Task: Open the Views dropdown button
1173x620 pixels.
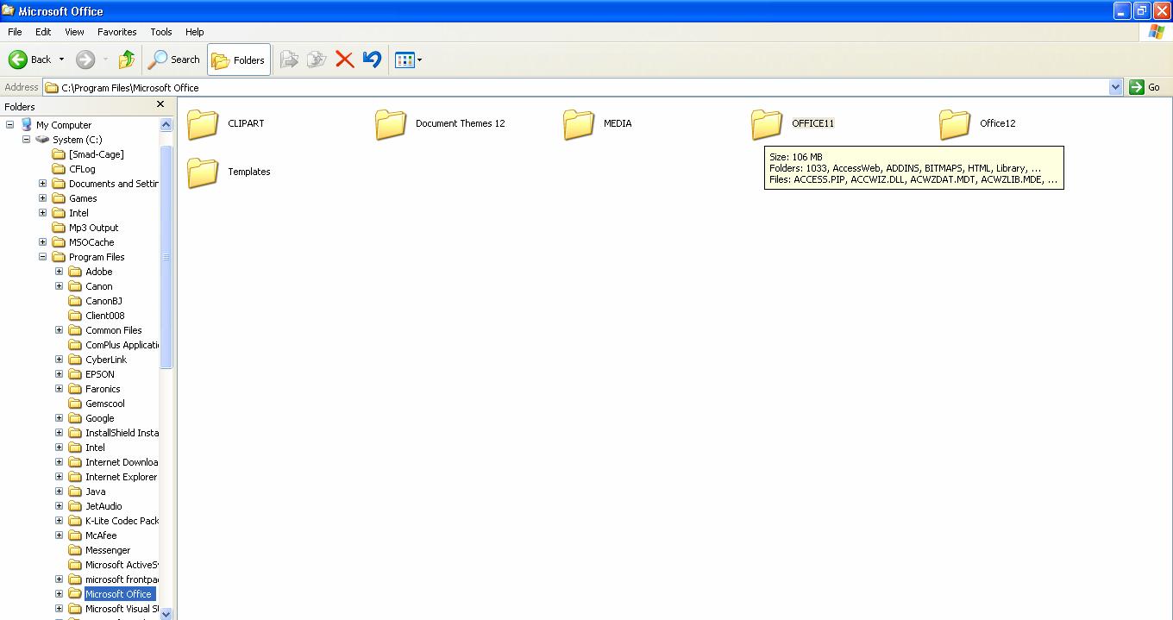Action: (408, 59)
